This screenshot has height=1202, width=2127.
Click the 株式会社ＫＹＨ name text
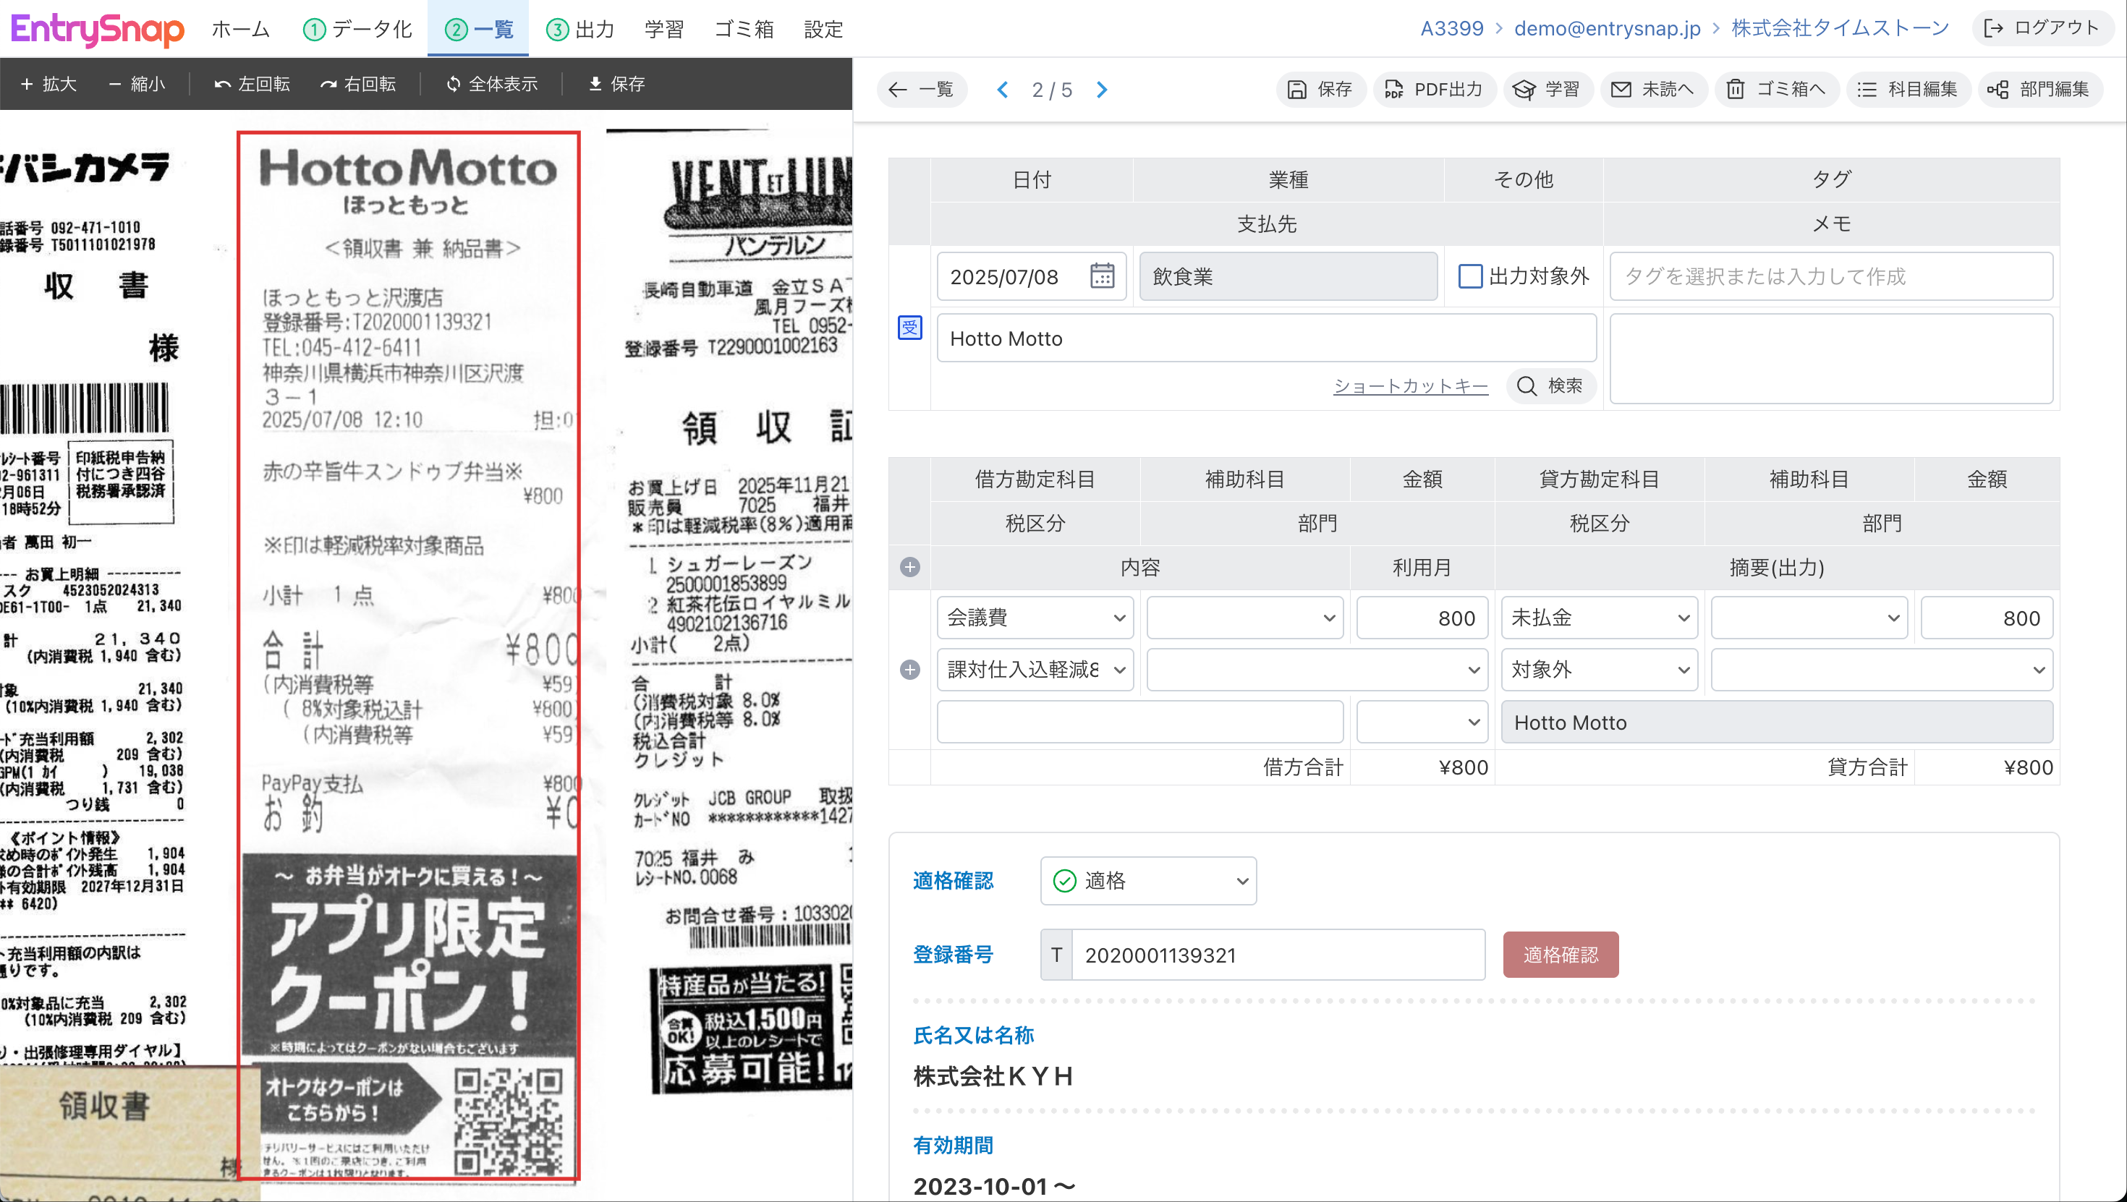click(993, 1075)
